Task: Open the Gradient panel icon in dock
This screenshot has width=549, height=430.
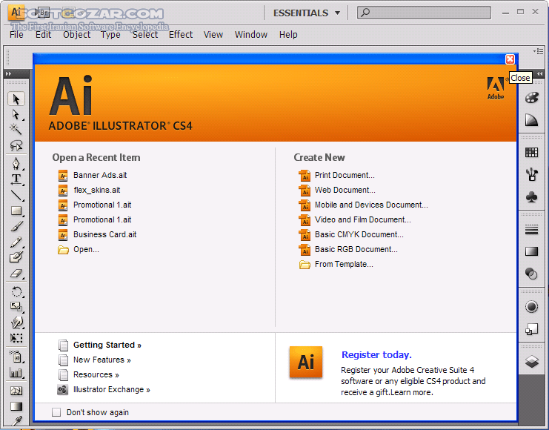Action: [531, 251]
